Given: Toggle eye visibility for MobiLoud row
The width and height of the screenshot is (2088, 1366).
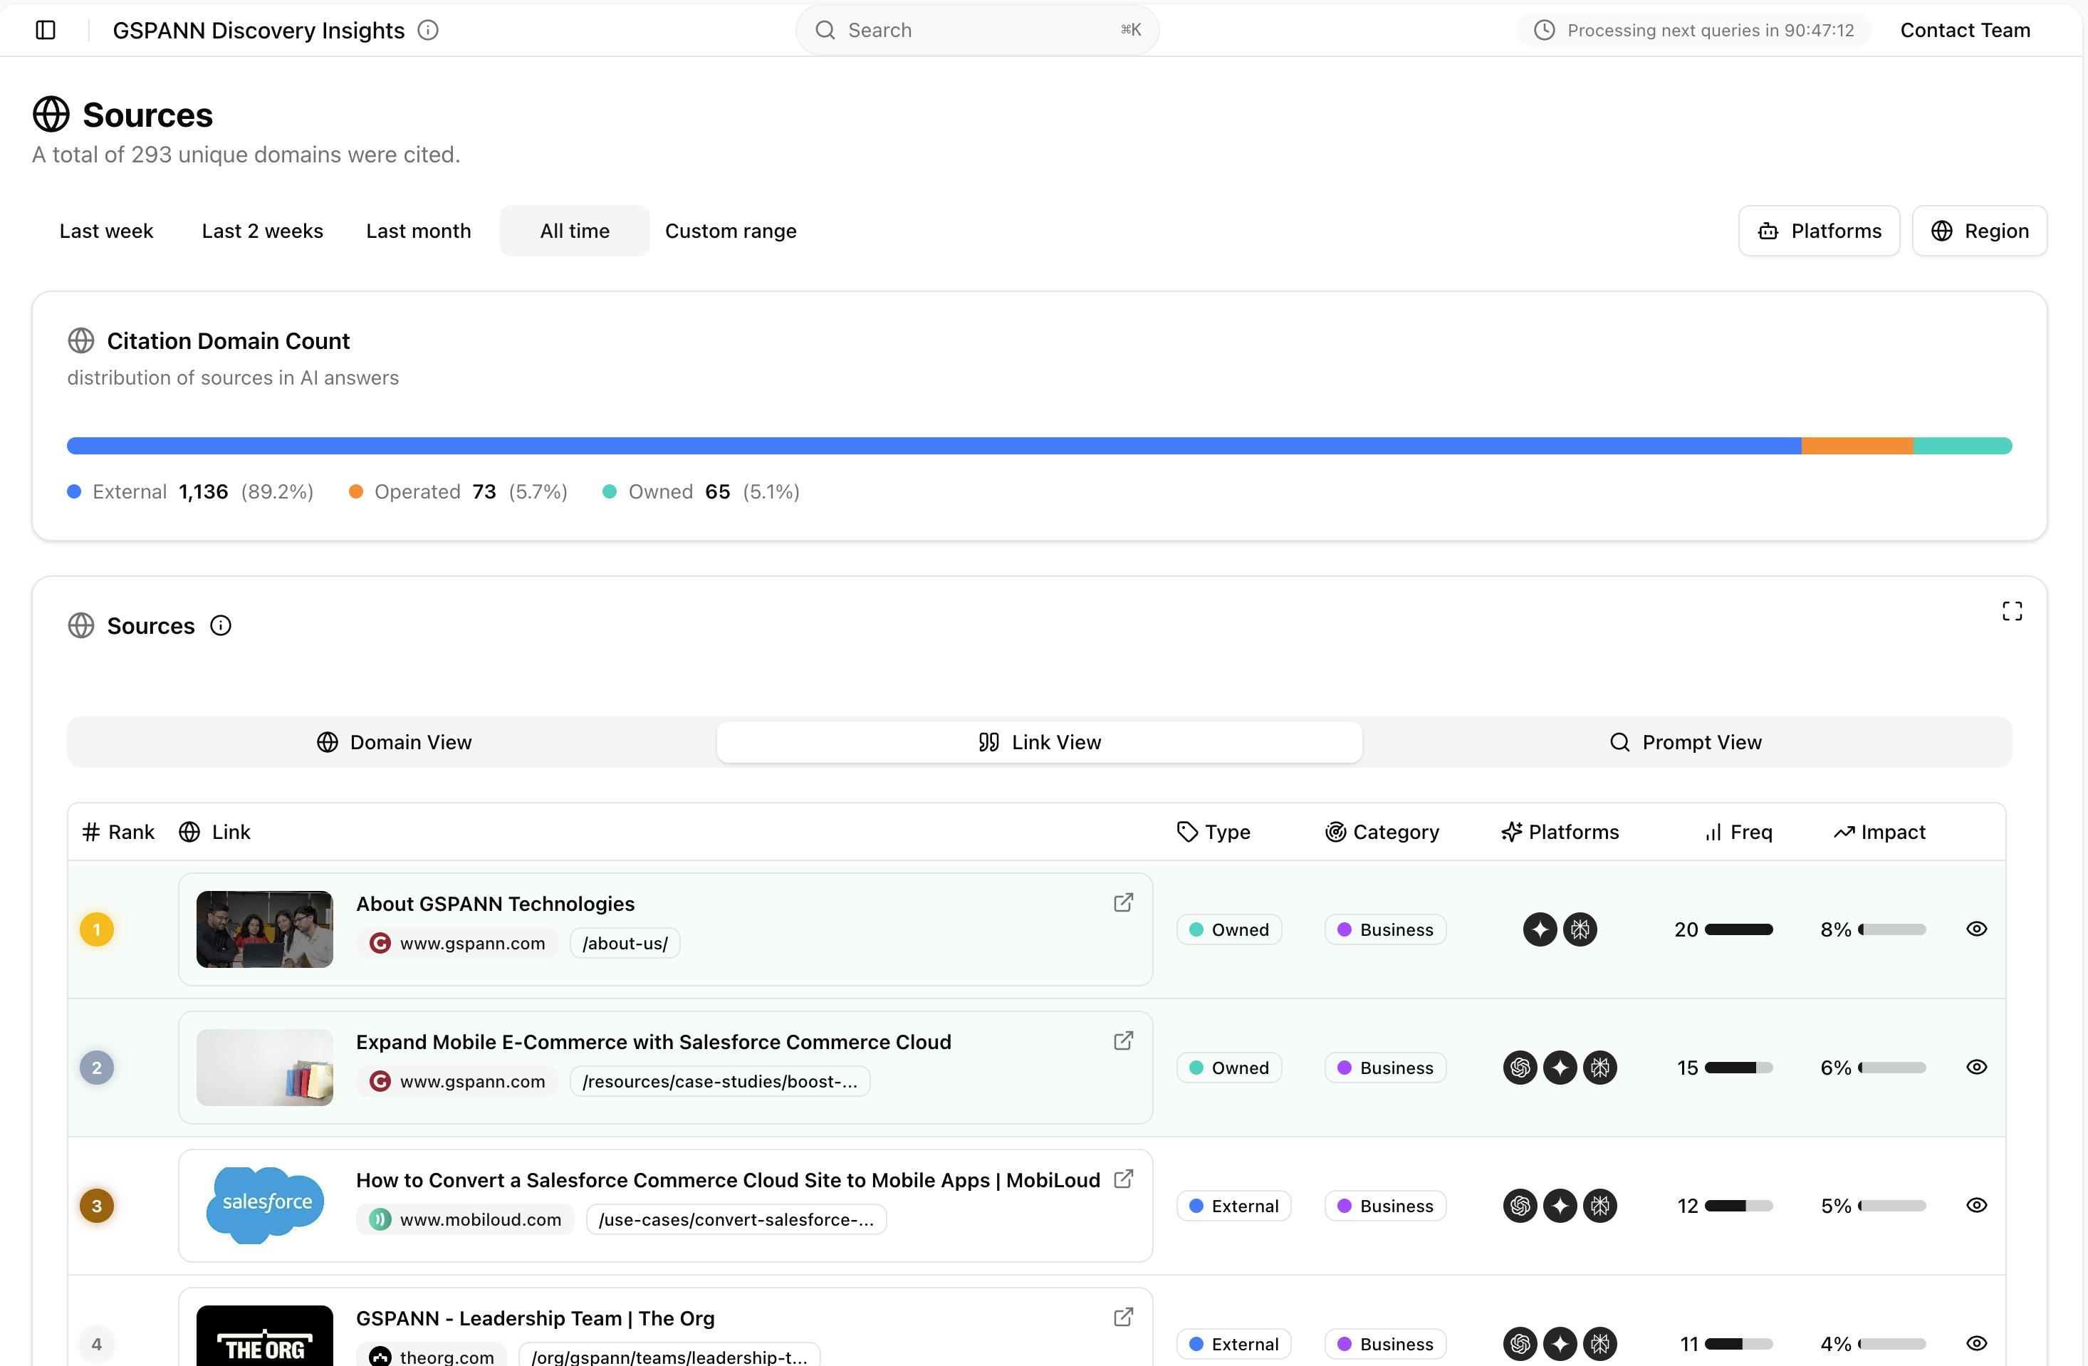Looking at the screenshot, I should click(1977, 1206).
